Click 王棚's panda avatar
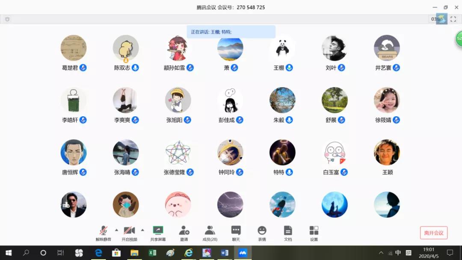The height and width of the screenshot is (260, 462). click(x=282, y=48)
